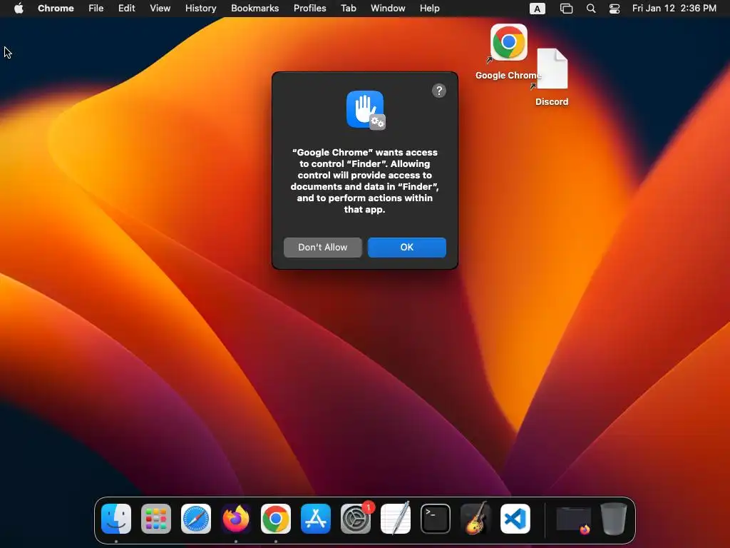Open the Trash in the Dock
The width and height of the screenshot is (730, 548).
click(614, 518)
